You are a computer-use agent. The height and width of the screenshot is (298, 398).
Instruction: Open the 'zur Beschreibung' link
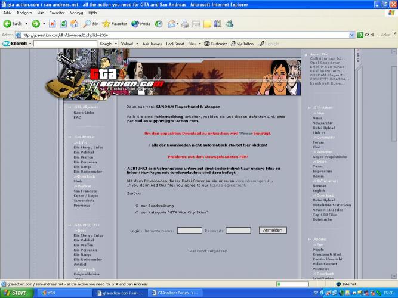pos(158,206)
